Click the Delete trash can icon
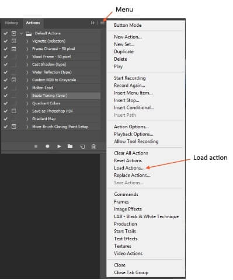 click(x=93, y=146)
